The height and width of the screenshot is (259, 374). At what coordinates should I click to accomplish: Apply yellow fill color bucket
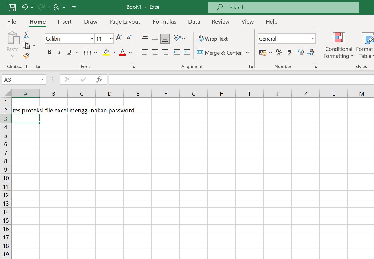(106, 52)
